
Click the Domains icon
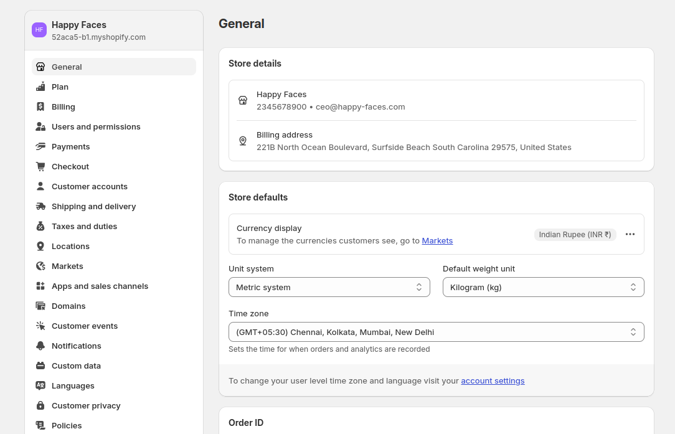[x=40, y=306]
